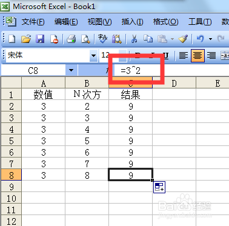
Task: Click cell A1 containing 数值
Action: (x=43, y=95)
